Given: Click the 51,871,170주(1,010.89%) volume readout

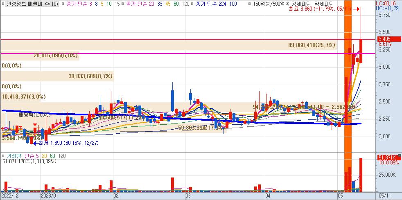Looking at the screenshot, I should [x=29, y=161].
